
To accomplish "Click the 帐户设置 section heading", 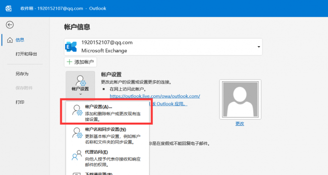I will coord(111,75).
